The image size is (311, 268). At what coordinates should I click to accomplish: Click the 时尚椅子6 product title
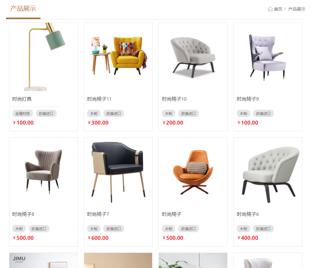[248, 214]
